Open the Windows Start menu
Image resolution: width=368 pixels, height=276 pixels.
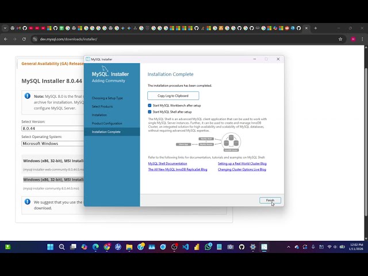coord(50,247)
